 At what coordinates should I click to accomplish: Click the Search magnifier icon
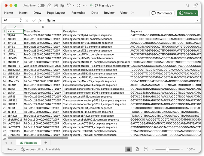187,5
